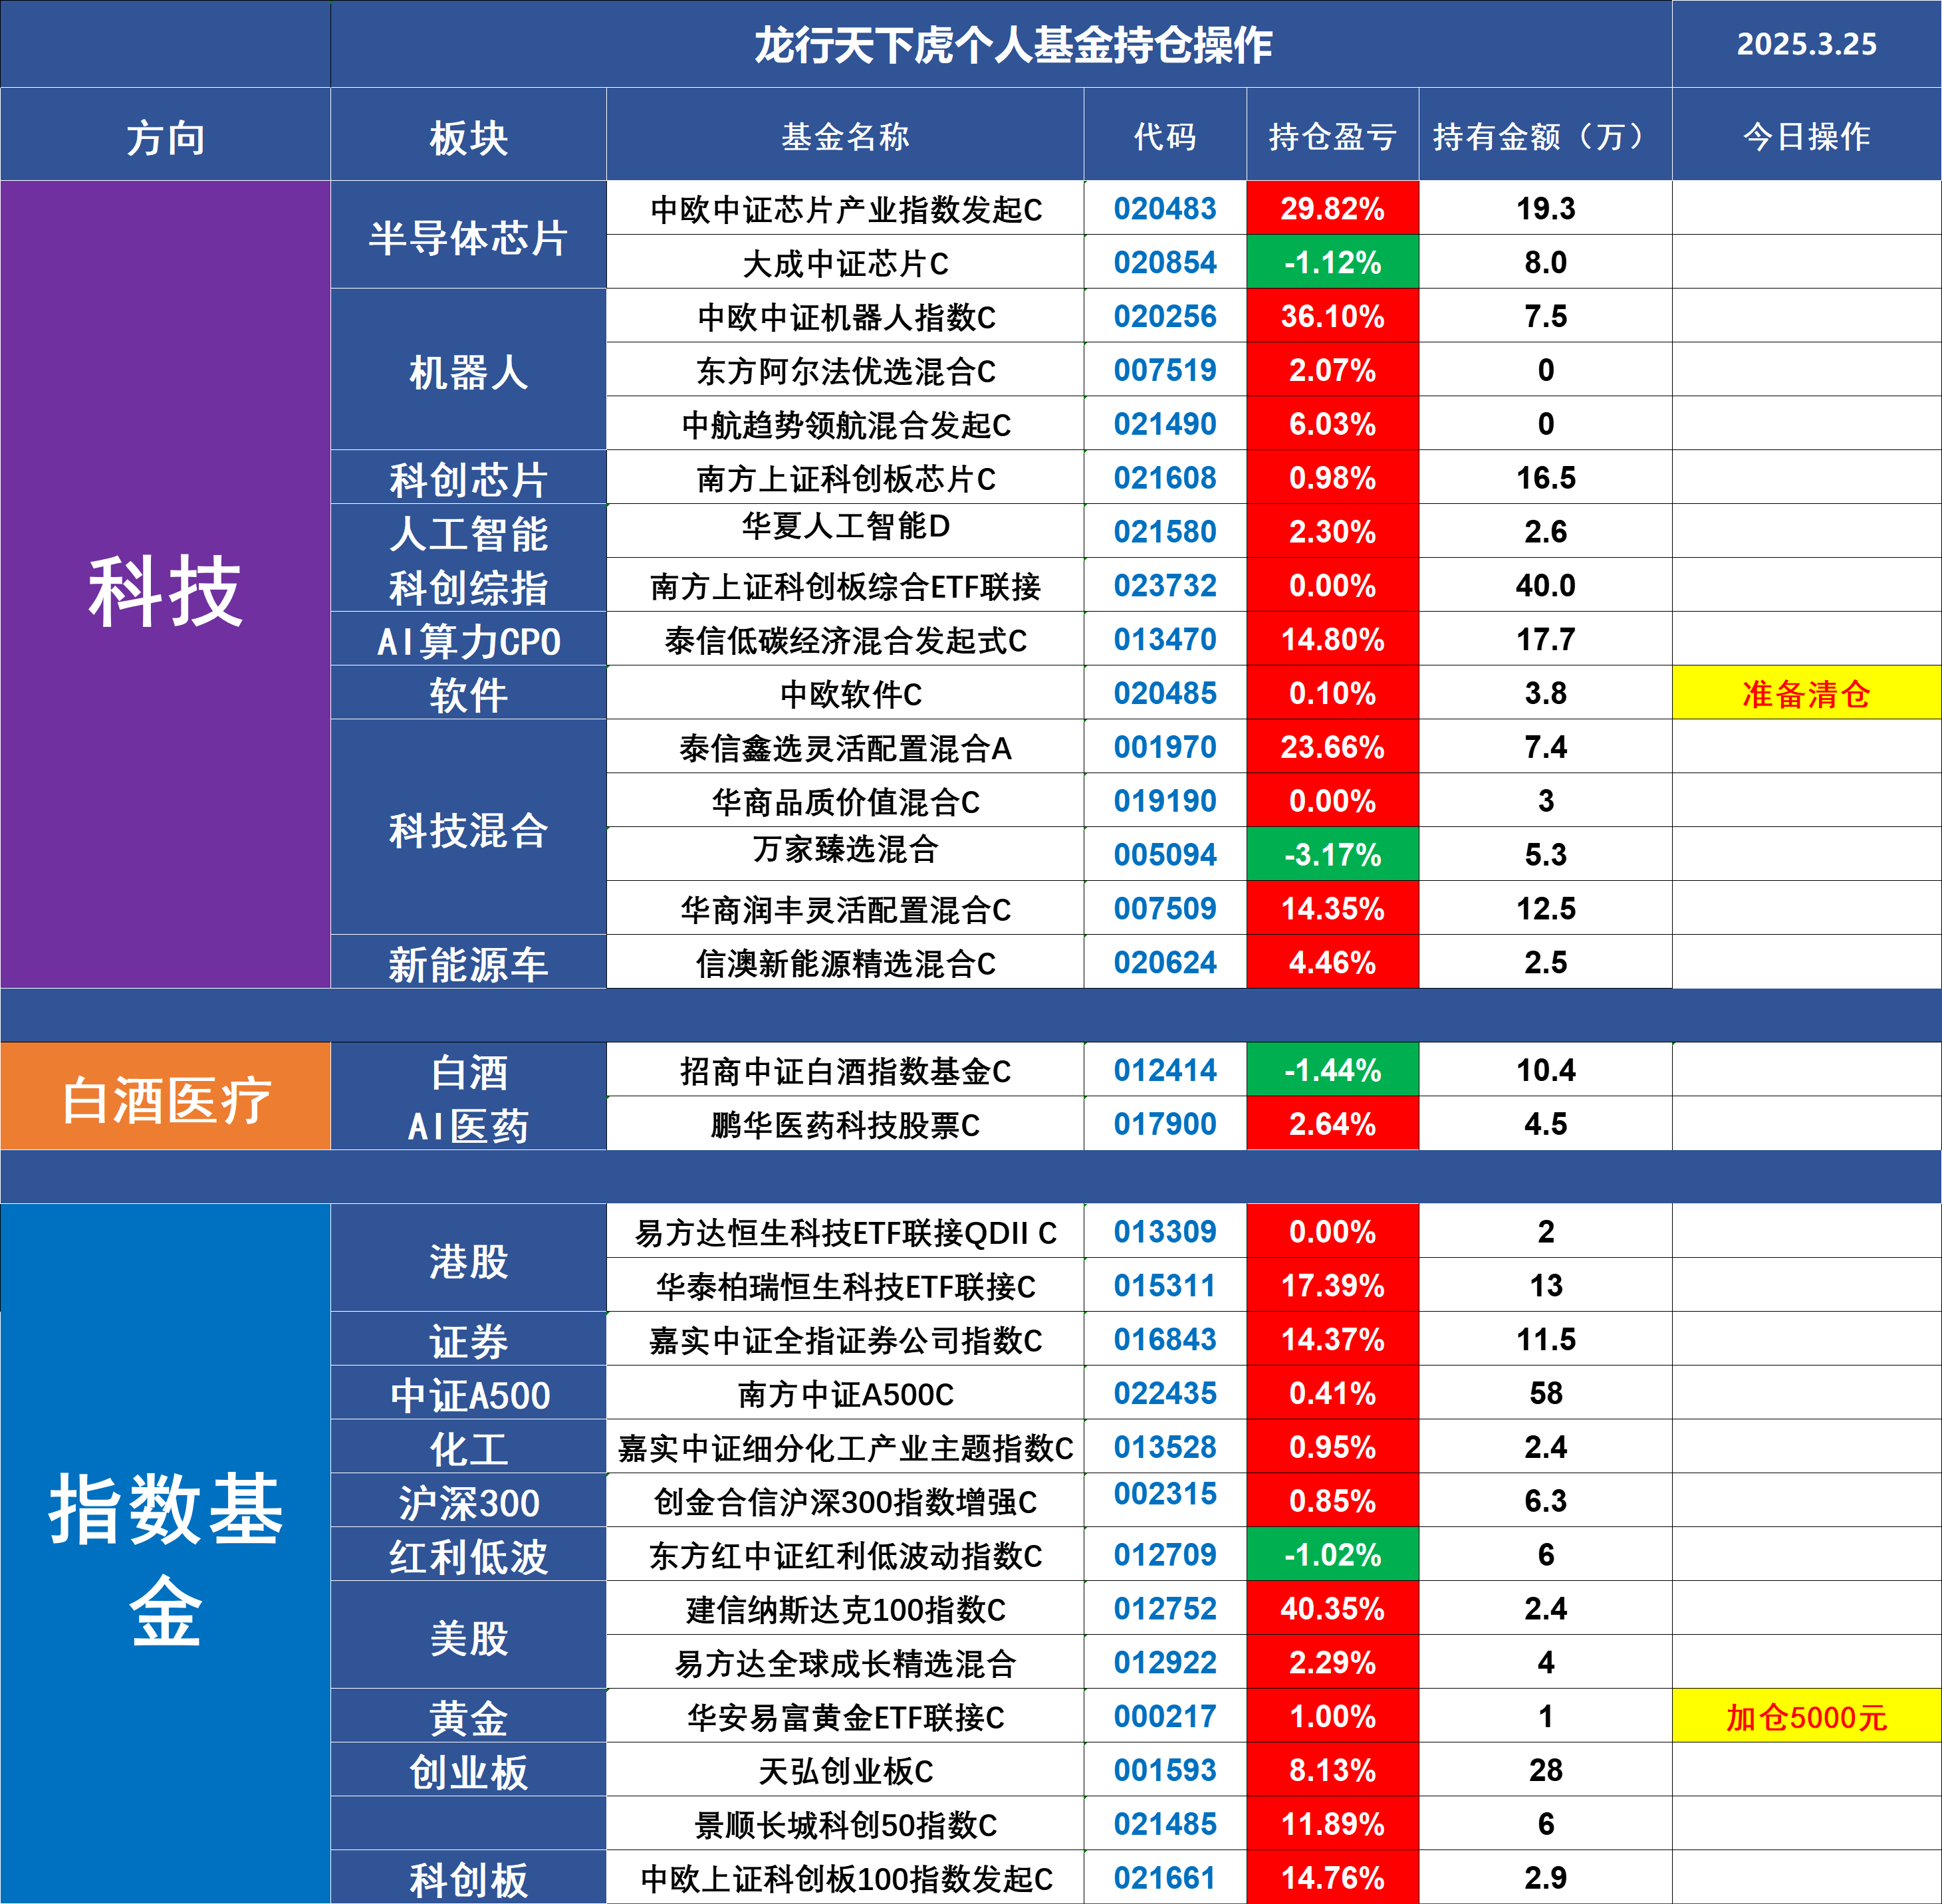Click the fund code 023732
Viewport: 1942px width, 1904px height.
tap(1165, 585)
